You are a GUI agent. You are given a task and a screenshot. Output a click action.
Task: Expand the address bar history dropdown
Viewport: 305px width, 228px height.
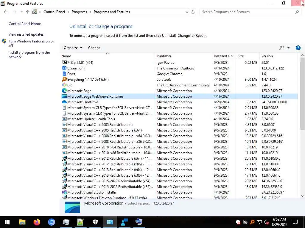pos(187,12)
